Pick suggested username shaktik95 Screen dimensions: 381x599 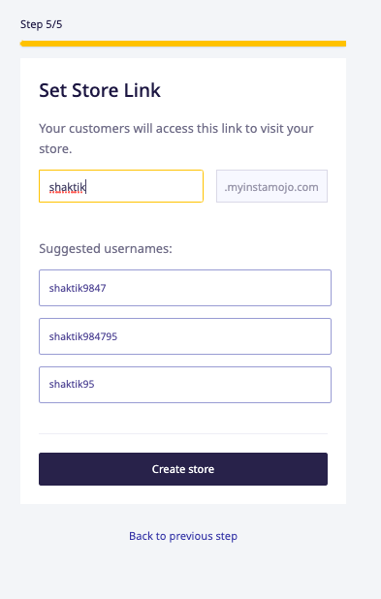click(185, 385)
